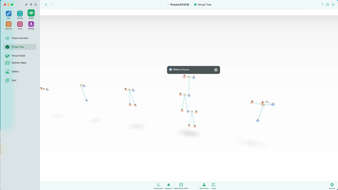This screenshot has height=190, width=338.
Task: Select the female figure below William Proctor label
Action: (184, 76)
